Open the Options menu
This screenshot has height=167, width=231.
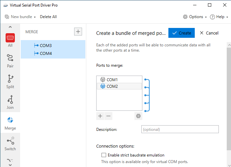coord(195,17)
